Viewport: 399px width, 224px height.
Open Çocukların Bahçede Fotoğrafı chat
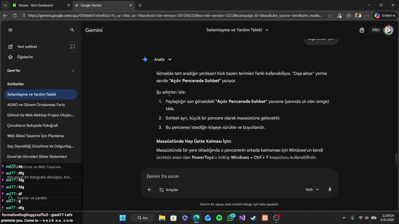click(41, 125)
